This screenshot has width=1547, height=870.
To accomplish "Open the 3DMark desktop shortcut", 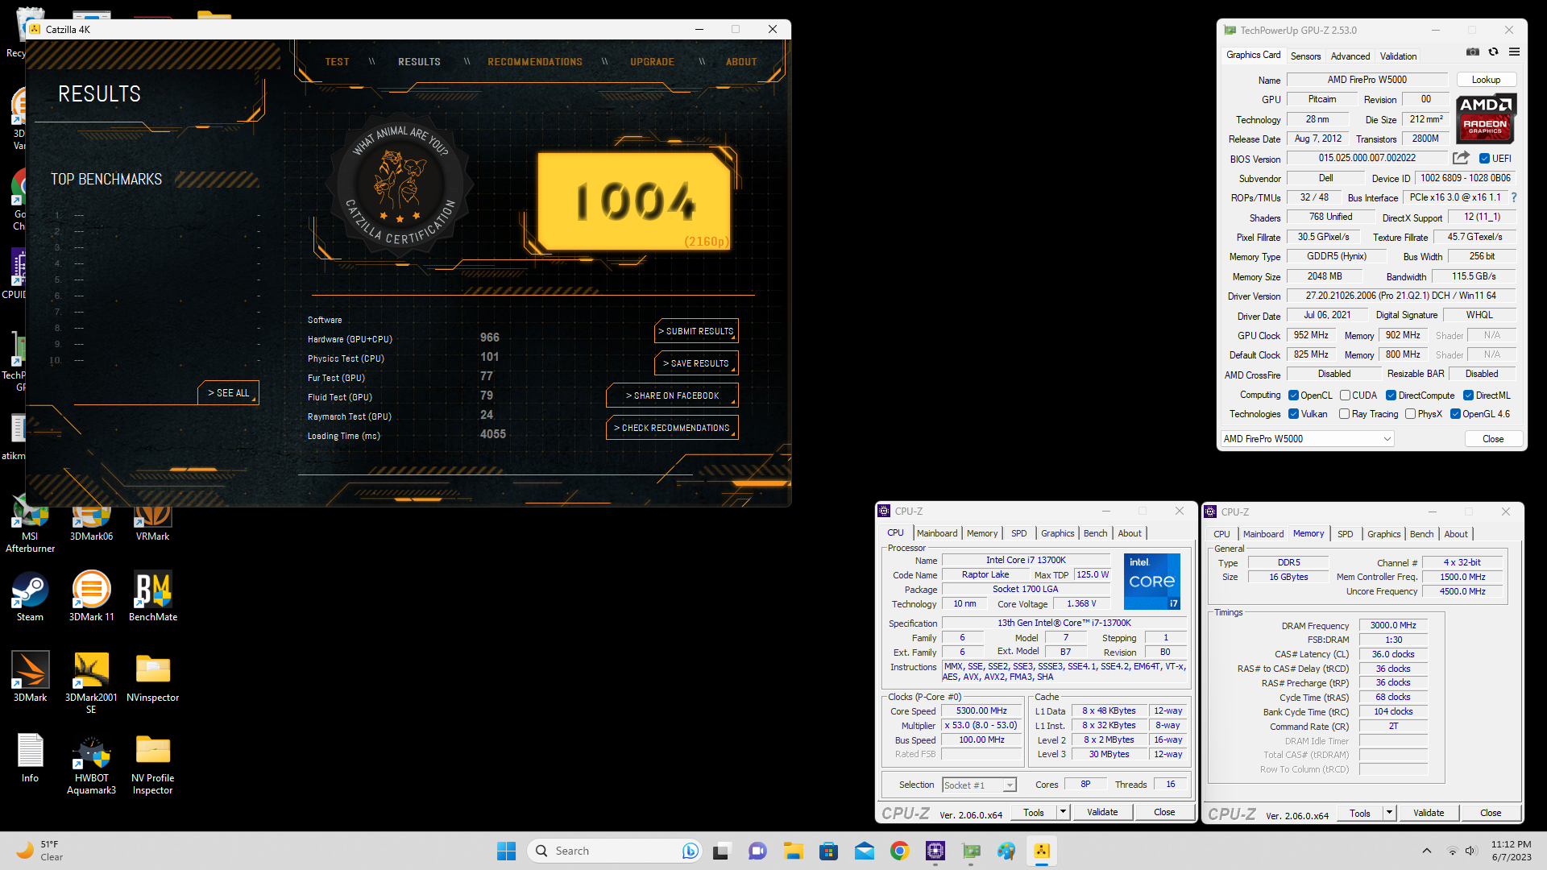I will pos(30,677).
